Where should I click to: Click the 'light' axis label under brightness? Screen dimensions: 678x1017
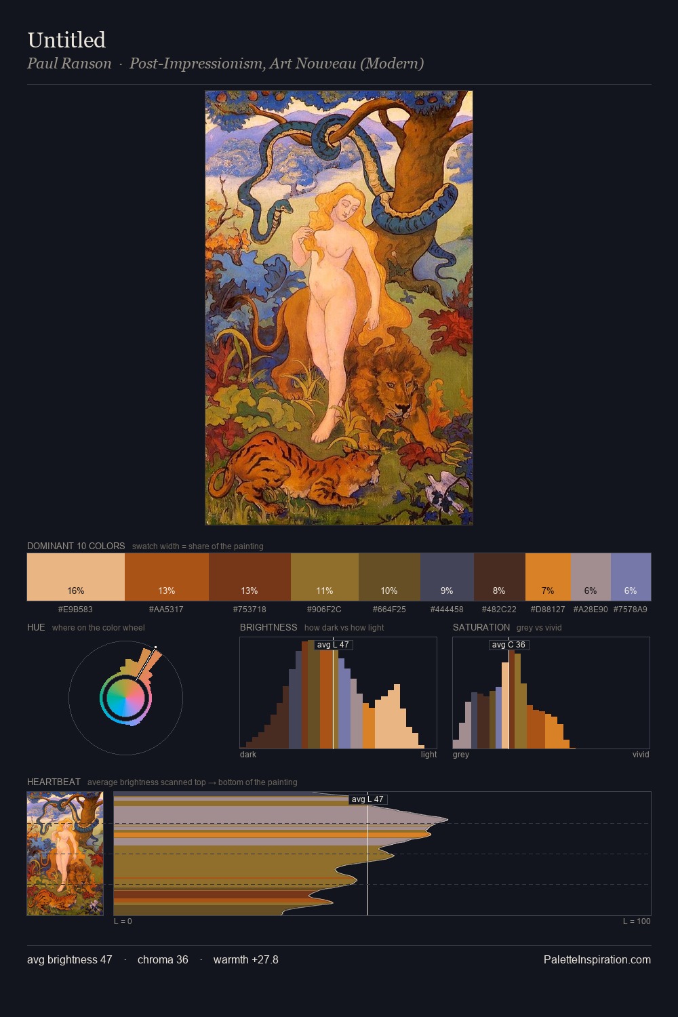pyautogui.click(x=428, y=755)
